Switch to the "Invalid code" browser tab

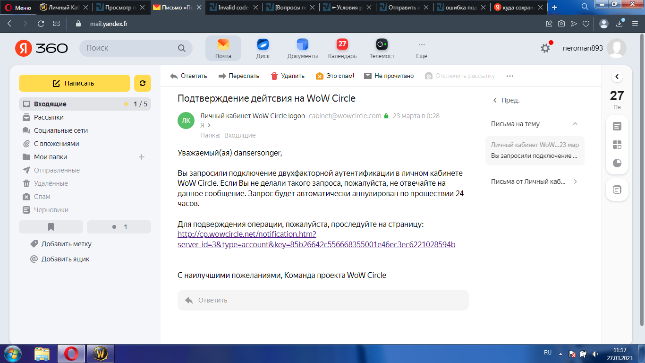tap(233, 8)
